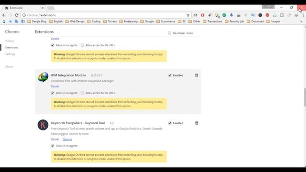Open Options link for Keywords Everywhere

coord(67,139)
